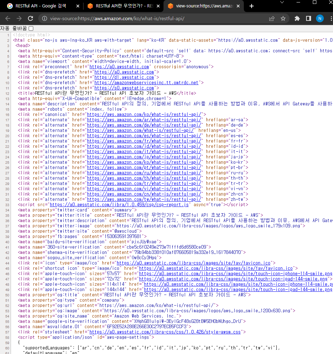Open the de-de alternate link
The width and height of the screenshot is (333, 354).
tap(144, 125)
